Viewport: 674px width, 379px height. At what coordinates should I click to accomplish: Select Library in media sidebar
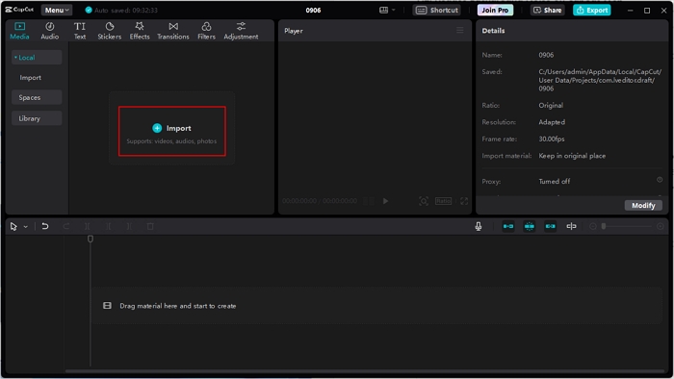point(37,118)
